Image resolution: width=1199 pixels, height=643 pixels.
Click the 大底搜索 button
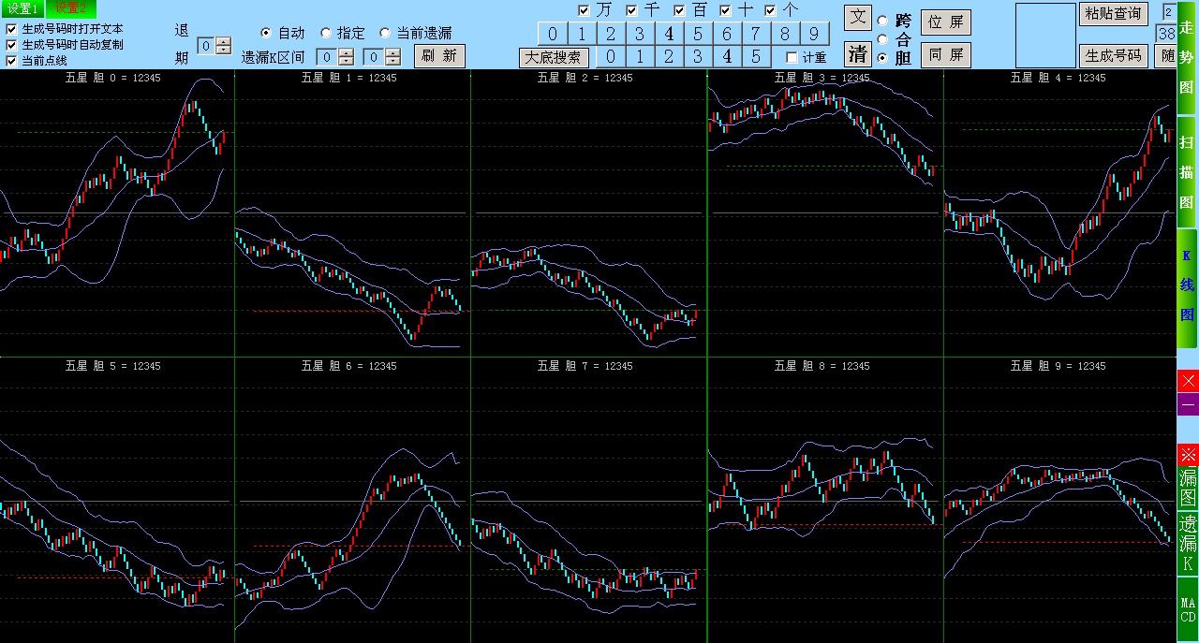(x=554, y=57)
